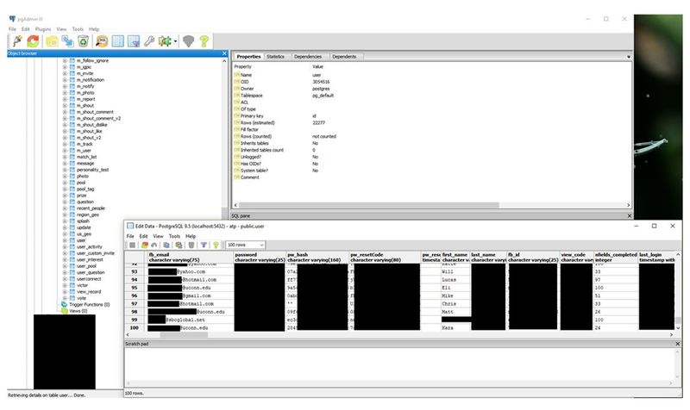
Task: Click the Refresh icon in main toolbar
Action: (x=34, y=40)
